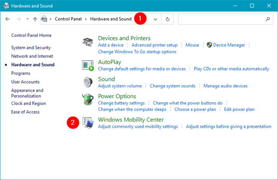Expand the address bar history dropdown

click(x=155, y=19)
